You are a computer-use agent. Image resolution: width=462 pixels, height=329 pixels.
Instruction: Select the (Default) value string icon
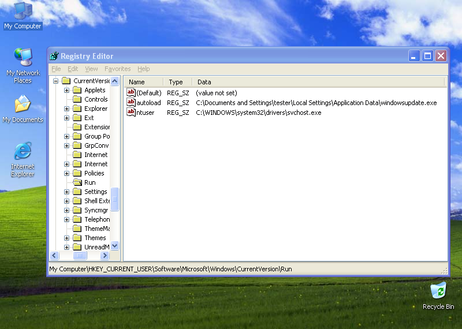(x=131, y=92)
